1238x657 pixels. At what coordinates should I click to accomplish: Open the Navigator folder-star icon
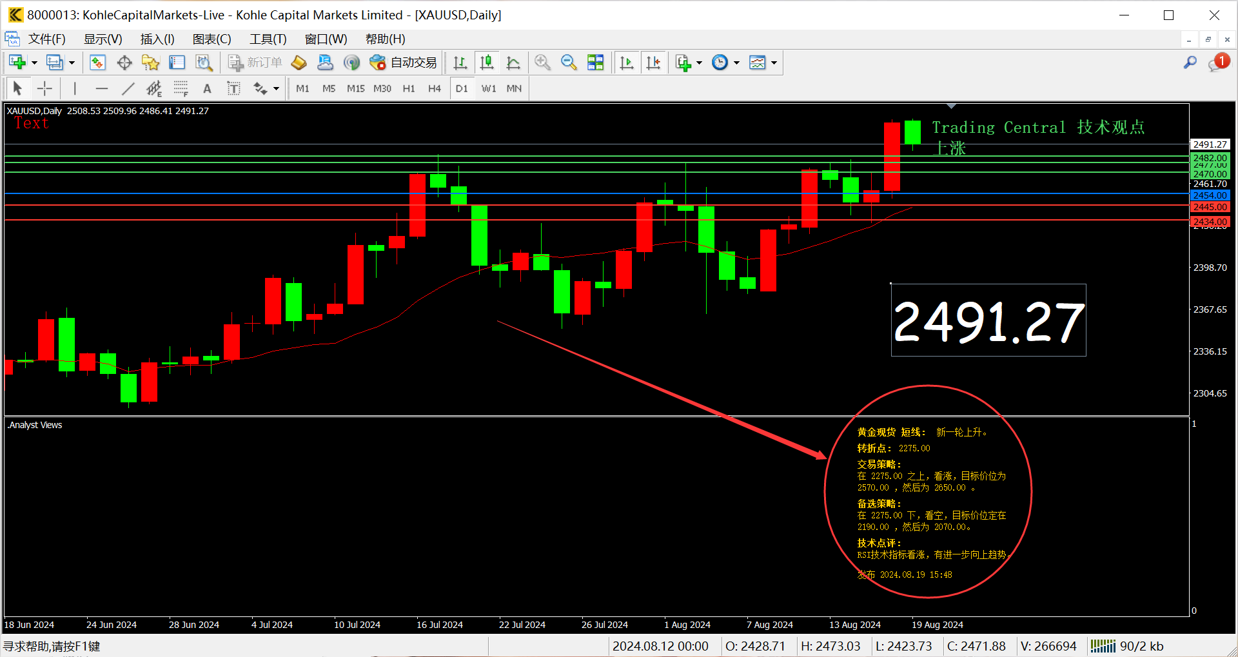(150, 63)
